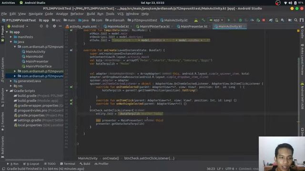Screen dimensions: 305x171
Task: Collapse the app module tree node
Action: click(x=7, y=32)
